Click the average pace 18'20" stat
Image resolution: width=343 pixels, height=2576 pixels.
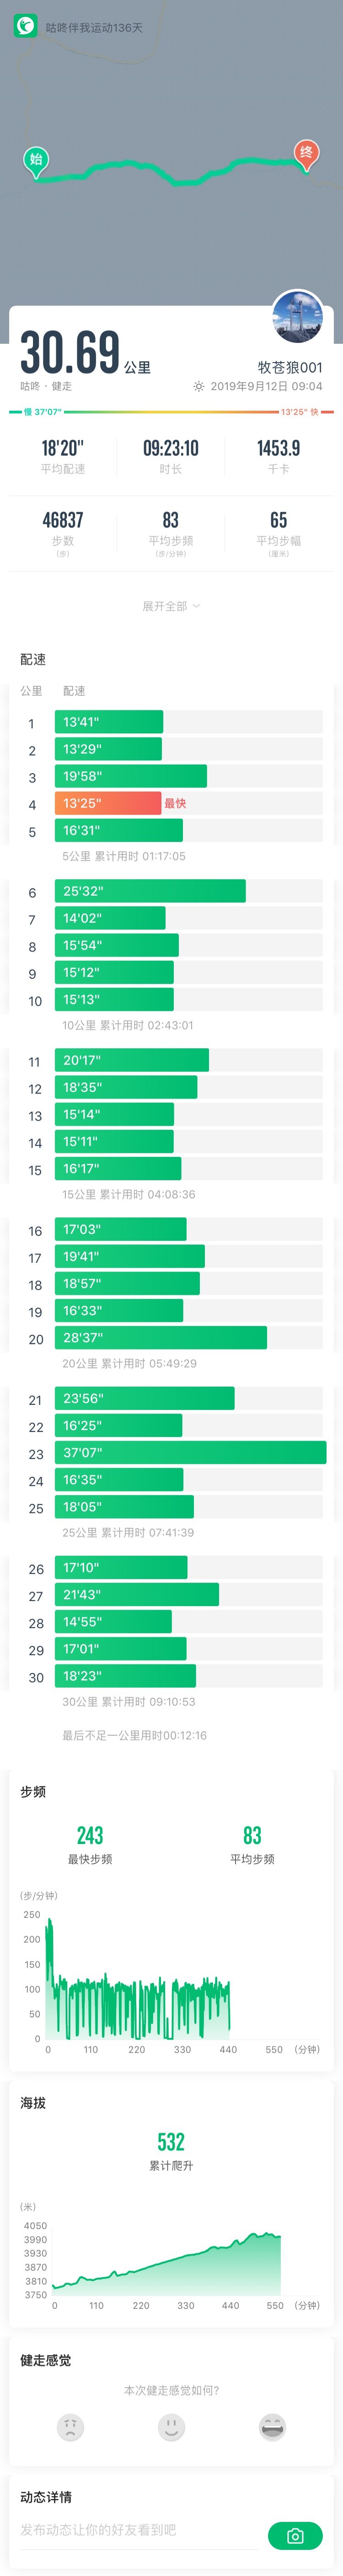point(62,455)
